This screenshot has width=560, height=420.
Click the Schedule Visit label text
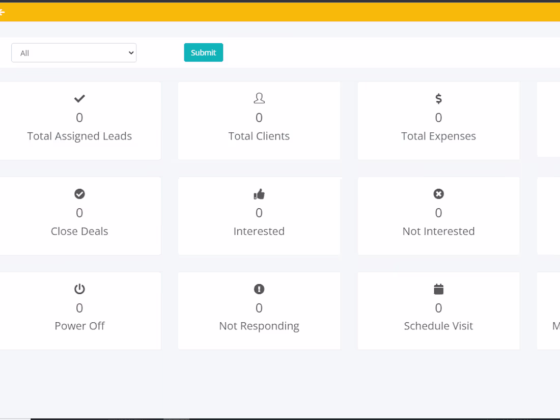(438, 325)
